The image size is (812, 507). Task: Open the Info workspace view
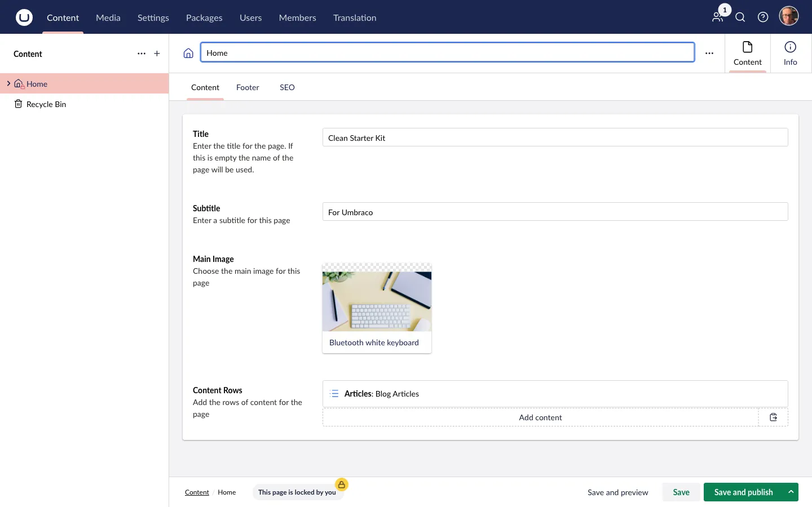[790, 54]
